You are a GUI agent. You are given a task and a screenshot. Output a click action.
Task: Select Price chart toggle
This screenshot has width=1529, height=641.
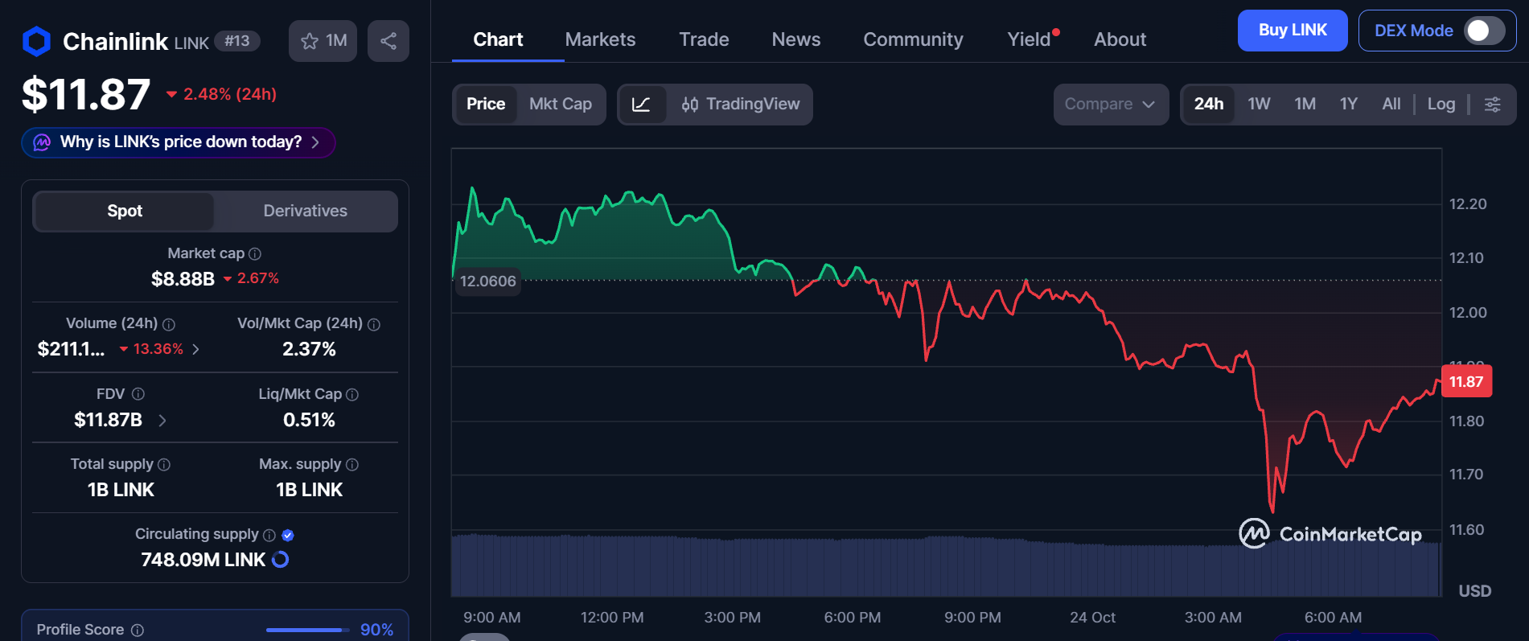click(x=486, y=105)
